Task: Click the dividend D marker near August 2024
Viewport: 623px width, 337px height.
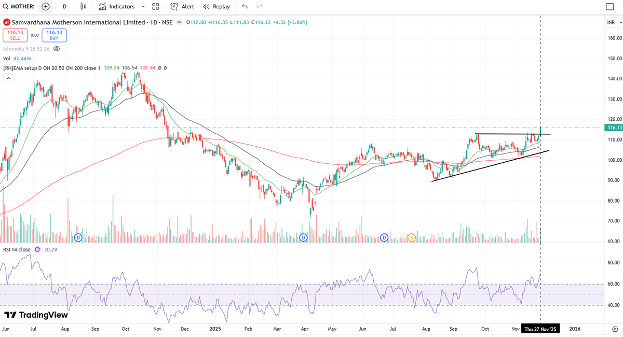Action: [78, 237]
